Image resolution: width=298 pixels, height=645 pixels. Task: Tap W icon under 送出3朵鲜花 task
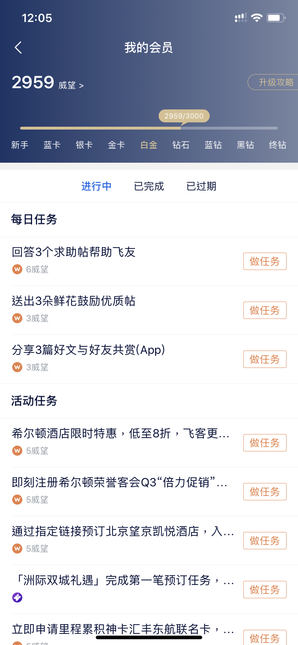pos(17,318)
